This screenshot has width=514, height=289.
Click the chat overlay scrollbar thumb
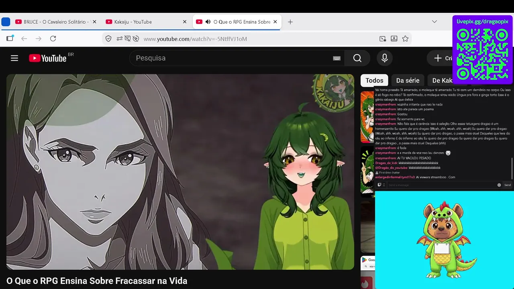pos(512,168)
